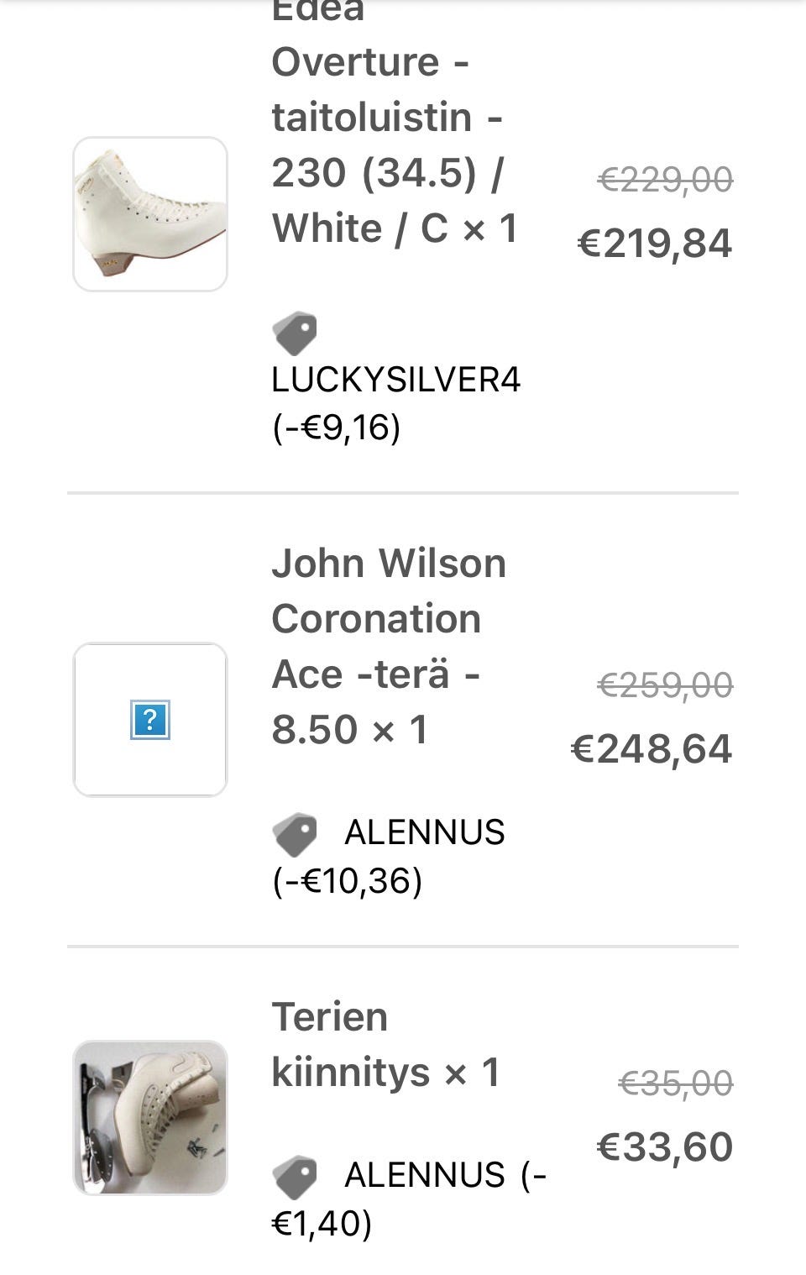Viewport: 806px width, 1275px height.
Task: Select the discounted €219,84 price
Action: tap(655, 244)
